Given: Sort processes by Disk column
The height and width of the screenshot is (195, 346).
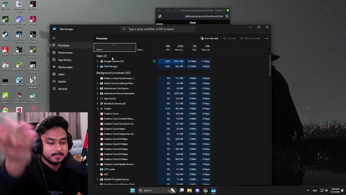Looking at the screenshot, I should click(x=191, y=47).
